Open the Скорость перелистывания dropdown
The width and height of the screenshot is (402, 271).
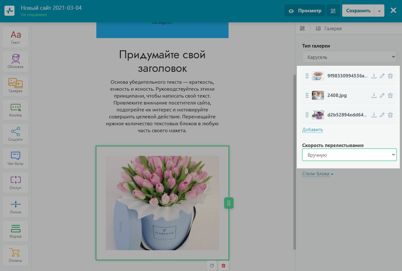click(349, 155)
